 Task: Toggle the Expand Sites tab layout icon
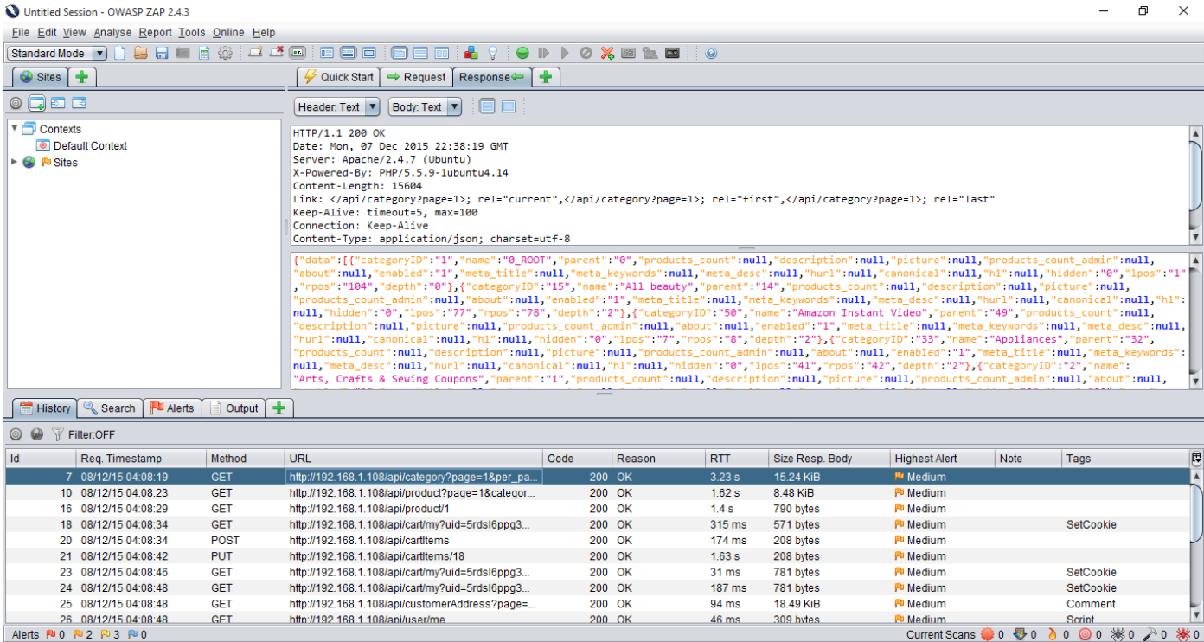tap(327, 53)
